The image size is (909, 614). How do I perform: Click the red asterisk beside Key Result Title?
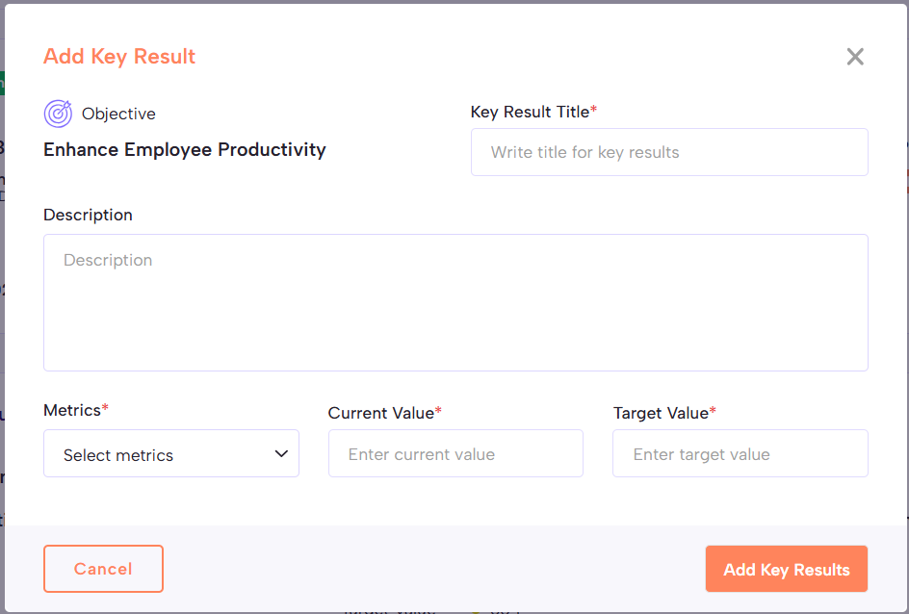(x=593, y=109)
